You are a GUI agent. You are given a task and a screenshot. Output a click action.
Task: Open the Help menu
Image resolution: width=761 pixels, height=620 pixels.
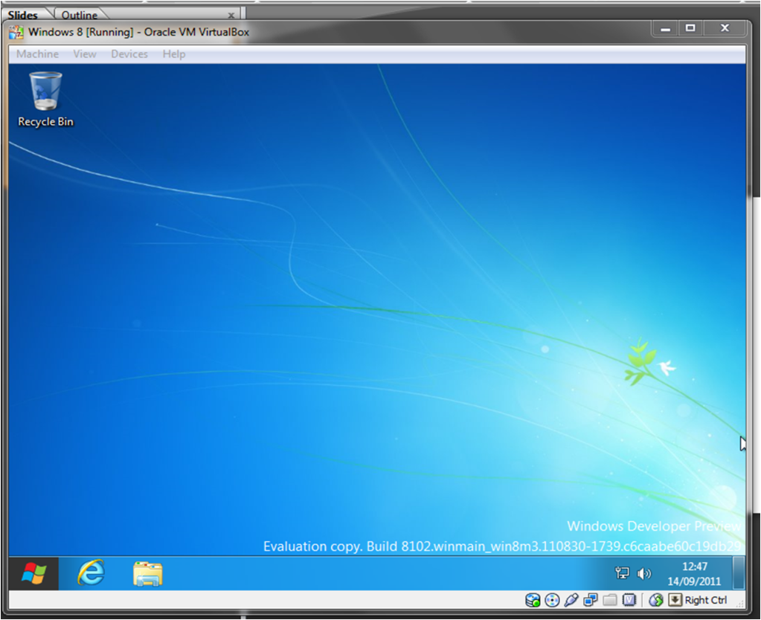(174, 54)
